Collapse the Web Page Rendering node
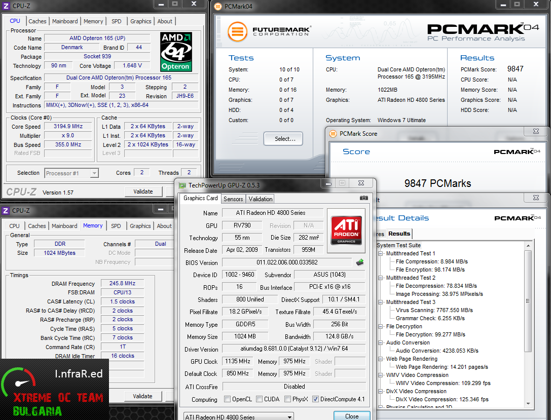Viewport: 551px width, 420px height. [381, 359]
